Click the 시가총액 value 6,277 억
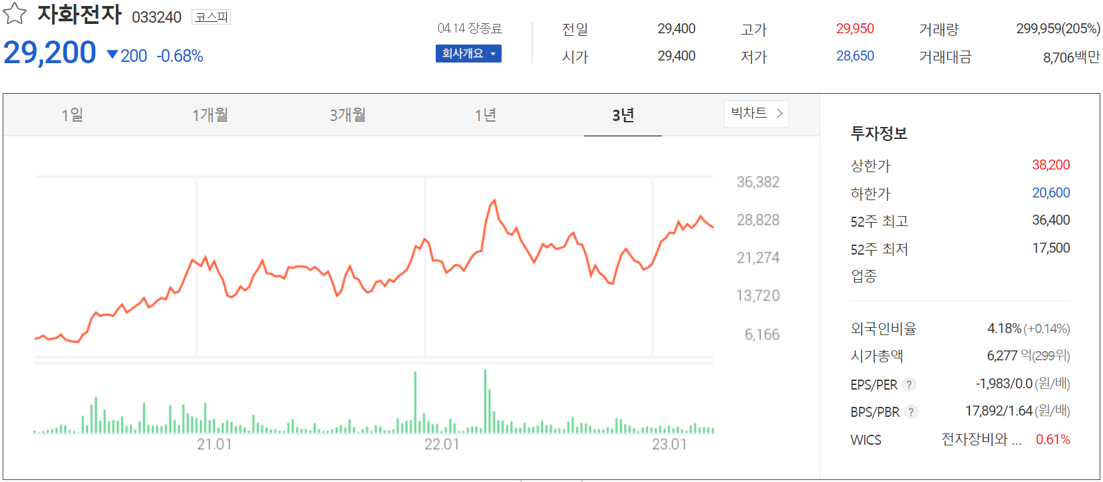This screenshot has height=482, width=1103. [x=1009, y=356]
